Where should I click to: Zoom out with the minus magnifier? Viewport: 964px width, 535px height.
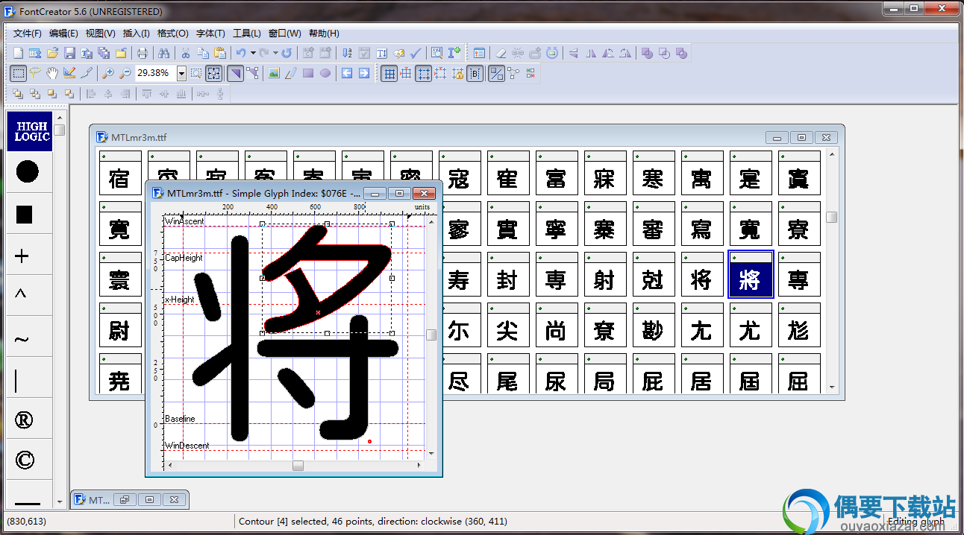[125, 73]
